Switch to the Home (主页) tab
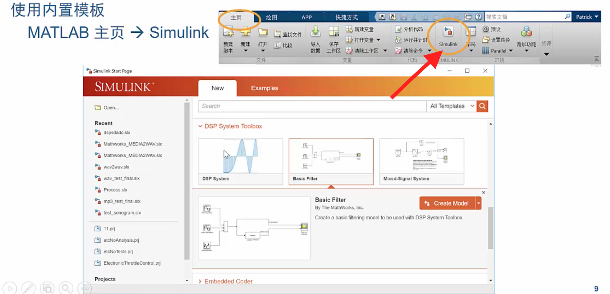610x294 pixels. pos(236,17)
